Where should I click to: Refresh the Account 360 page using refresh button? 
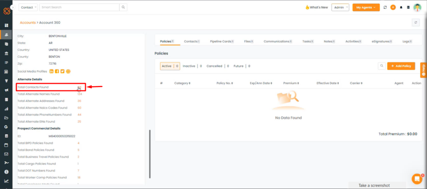point(416,22)
